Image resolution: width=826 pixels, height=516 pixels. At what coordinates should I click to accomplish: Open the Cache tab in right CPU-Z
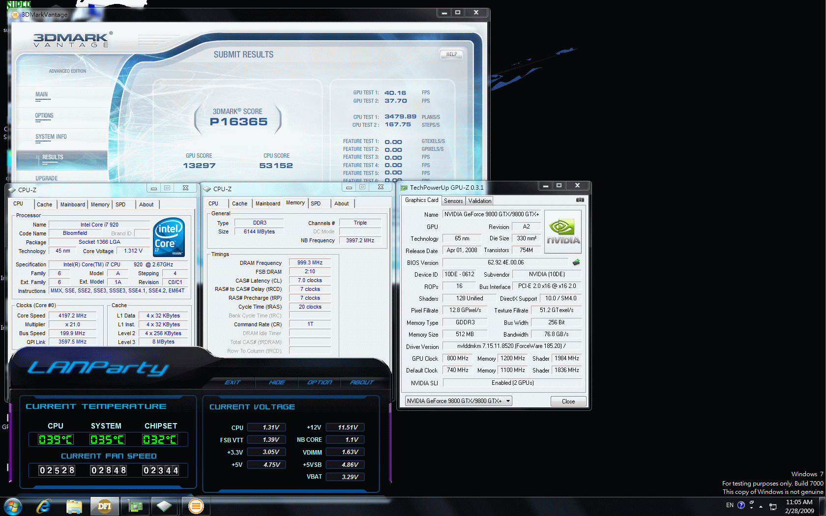[240, 203]
